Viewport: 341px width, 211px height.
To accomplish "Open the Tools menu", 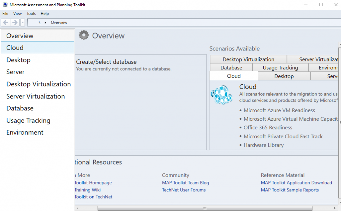I will pos(31,13).
